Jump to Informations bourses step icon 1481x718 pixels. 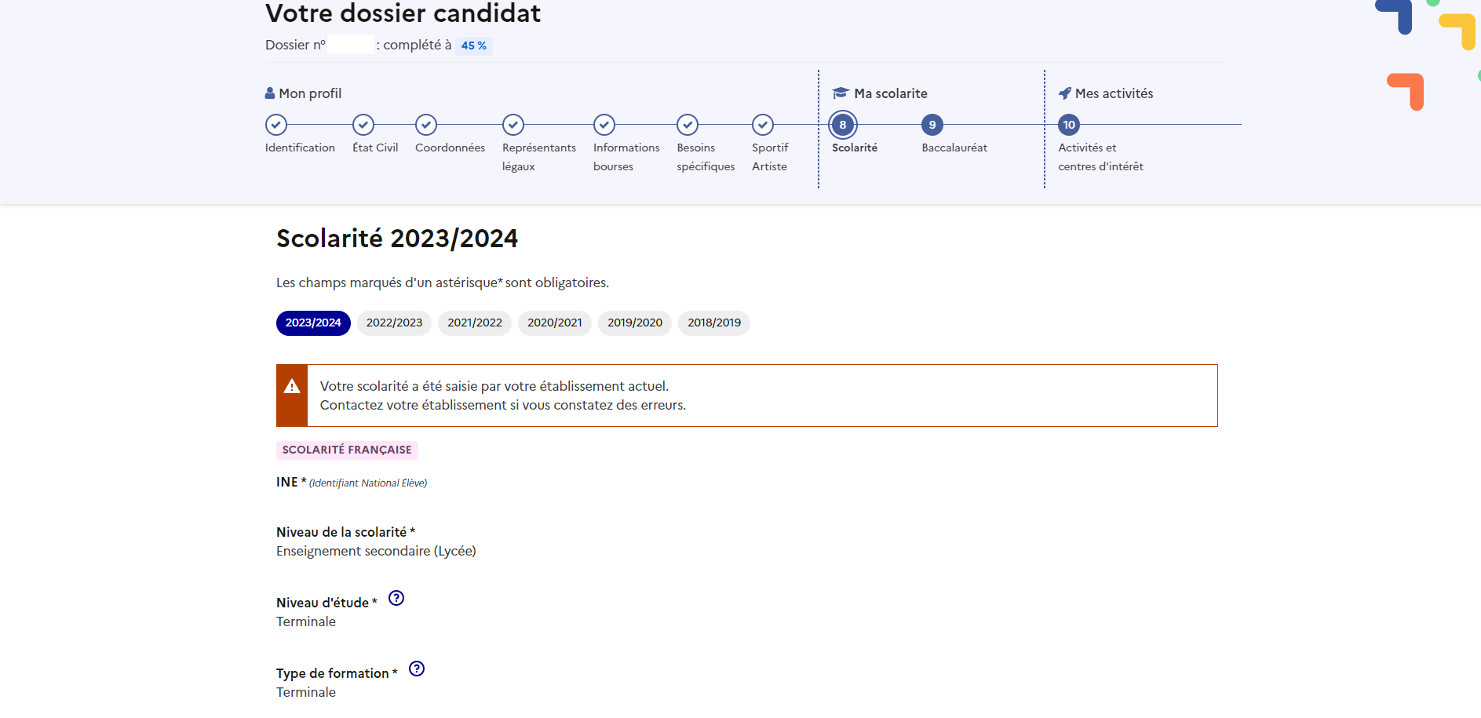coord(604,125)
